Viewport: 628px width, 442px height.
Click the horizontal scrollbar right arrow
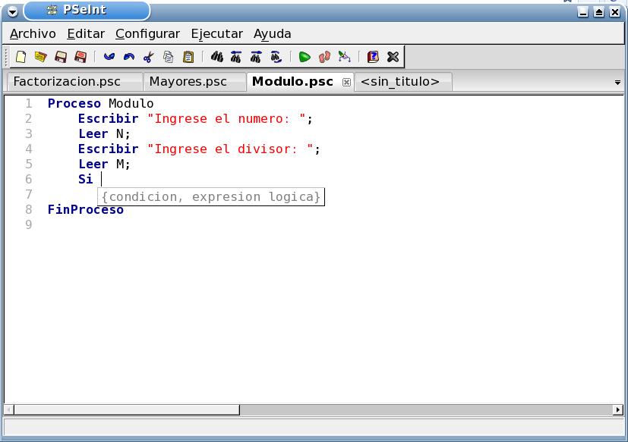(x=618, y=409)
